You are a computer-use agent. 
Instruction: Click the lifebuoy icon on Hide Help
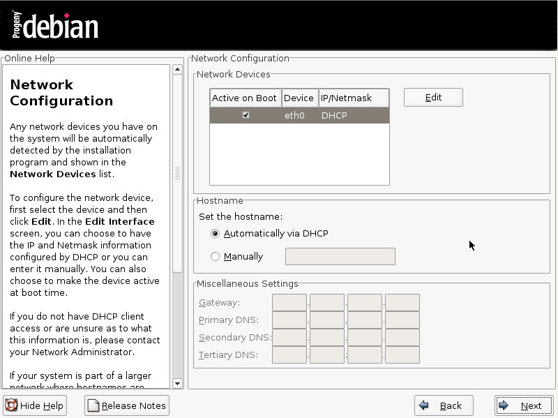point(12,405)
